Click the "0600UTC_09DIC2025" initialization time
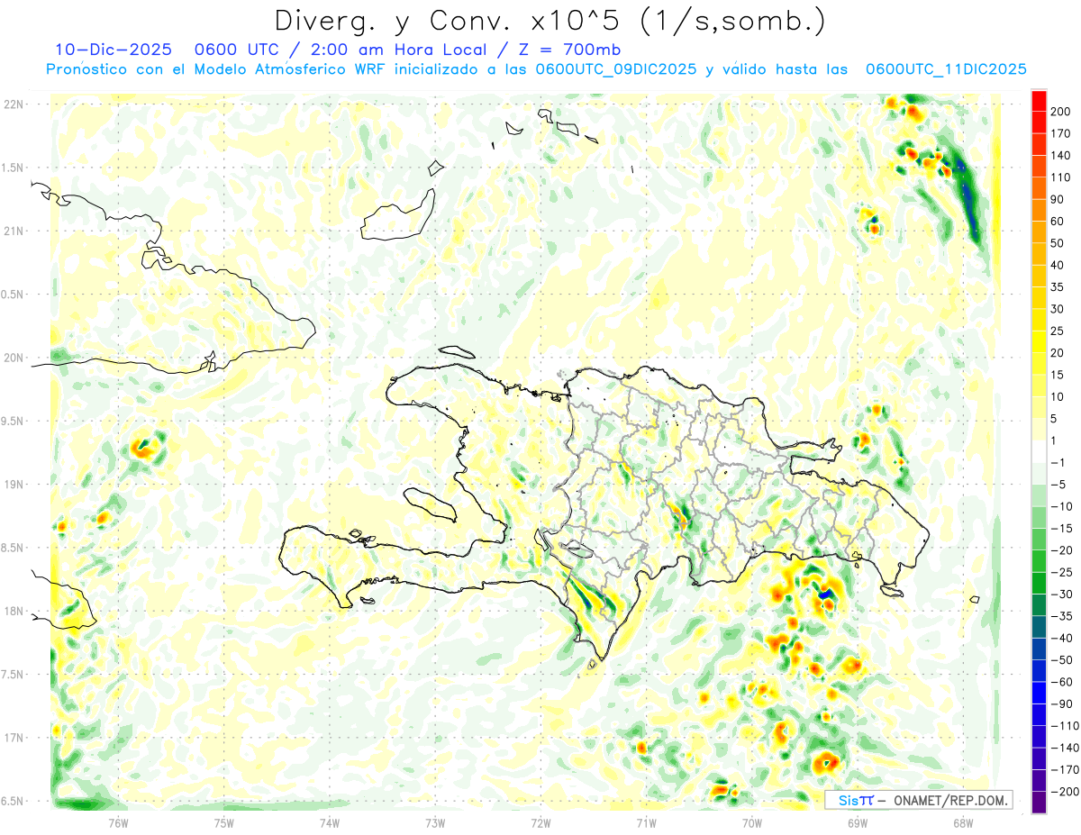 [x=616, y=68]
